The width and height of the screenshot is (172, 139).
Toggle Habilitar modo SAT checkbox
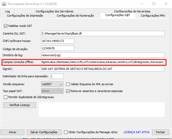click(6, 26)
